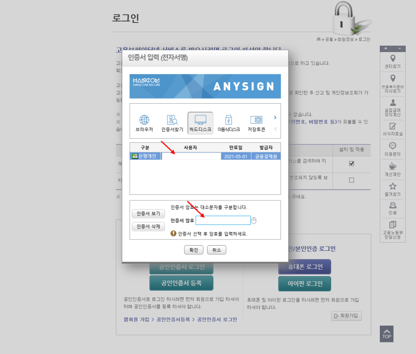Viewport: 416px width, 354px height.
Task: Click the 구분 column header
Action: point(145,148)
